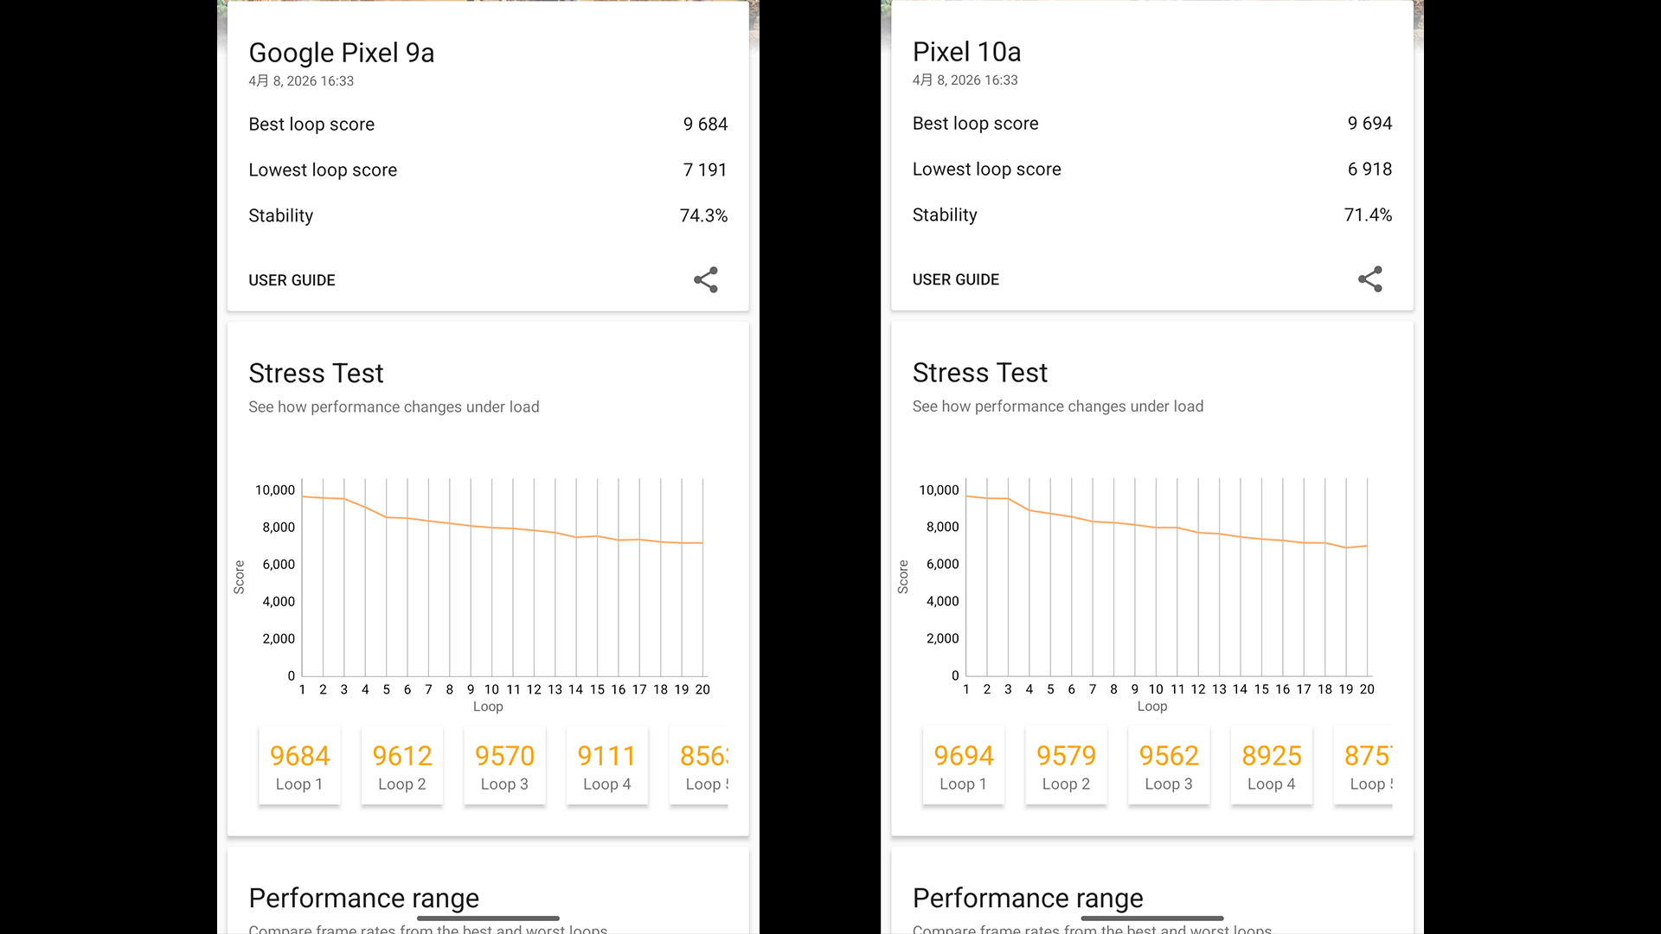This screenshot has height=934, width=1661.
Task: Select Loop 4 score 8925 card
Action: tap(1271, 766)
